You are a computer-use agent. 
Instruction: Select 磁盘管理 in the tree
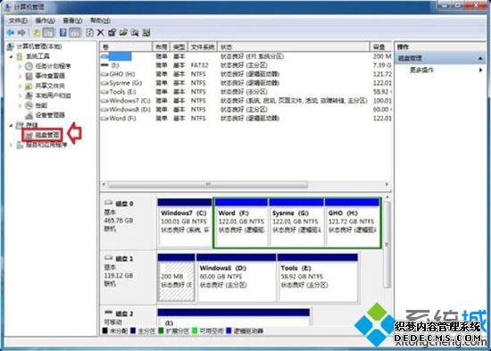click(x=47, y=135)
